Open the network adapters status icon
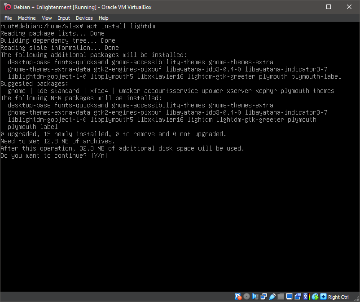 point(263,297)
